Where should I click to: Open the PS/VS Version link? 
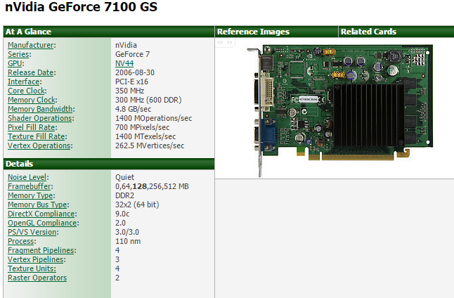tap(32, 232)
